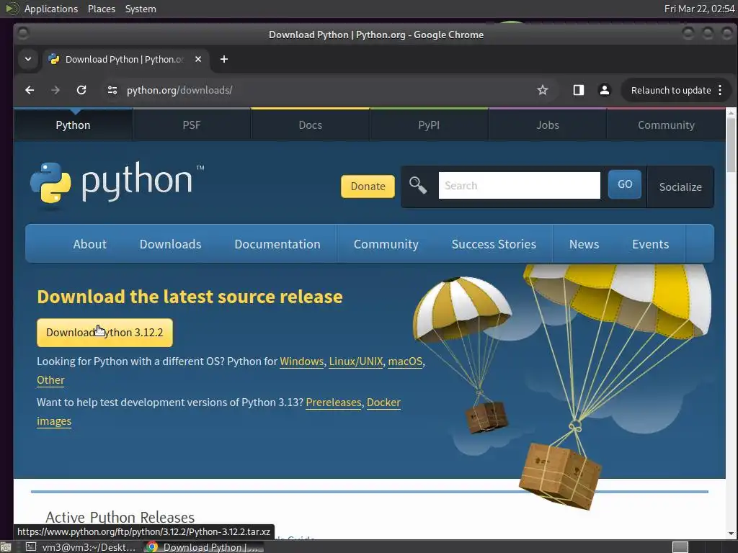738x553 pixels.
Task: Open the Docker images link
Action: coord(383,403)
